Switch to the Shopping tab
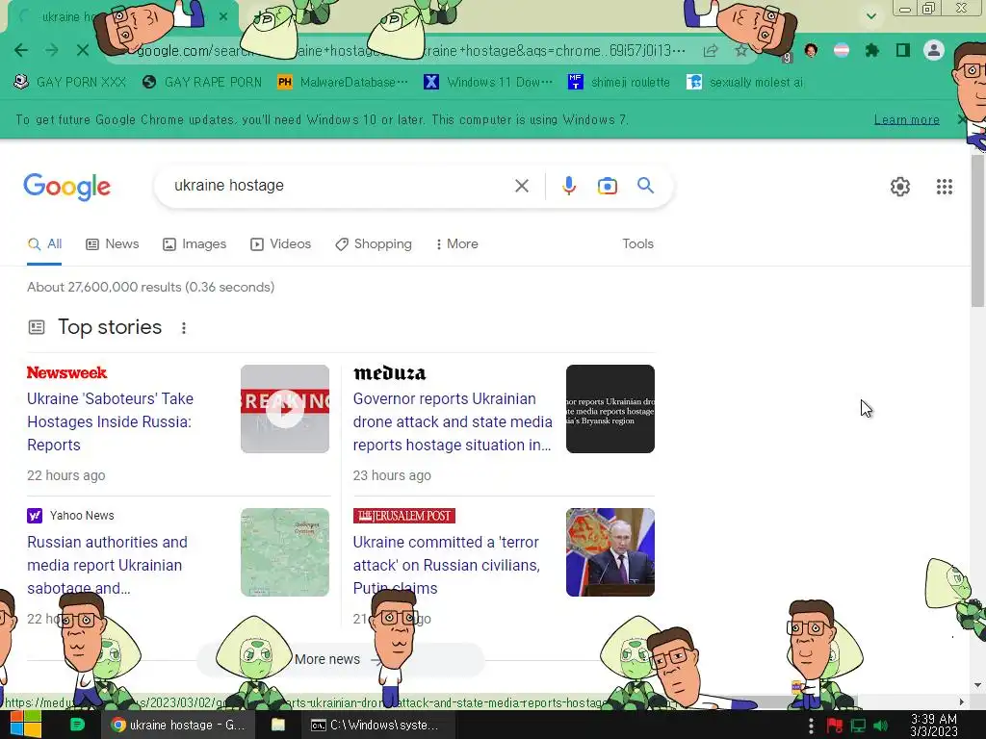This screenshot has width=986, height=739. [374, 243]
